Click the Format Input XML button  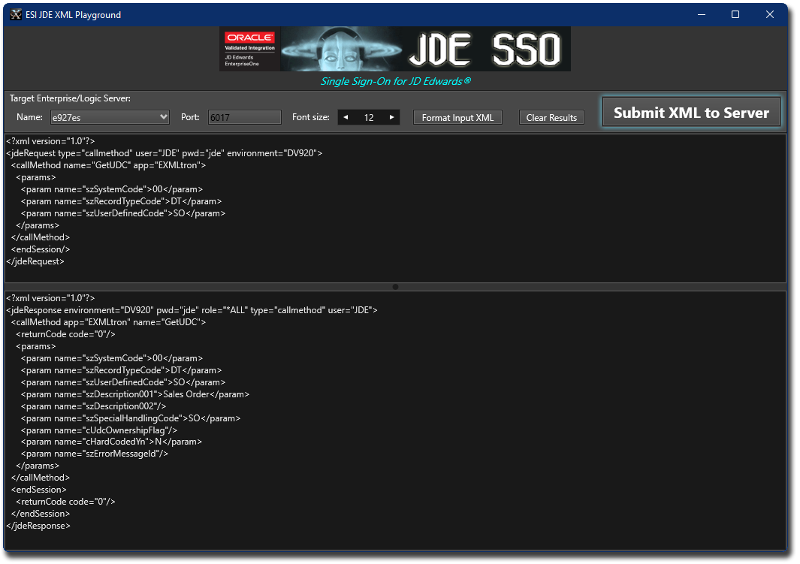click(457, 117)
